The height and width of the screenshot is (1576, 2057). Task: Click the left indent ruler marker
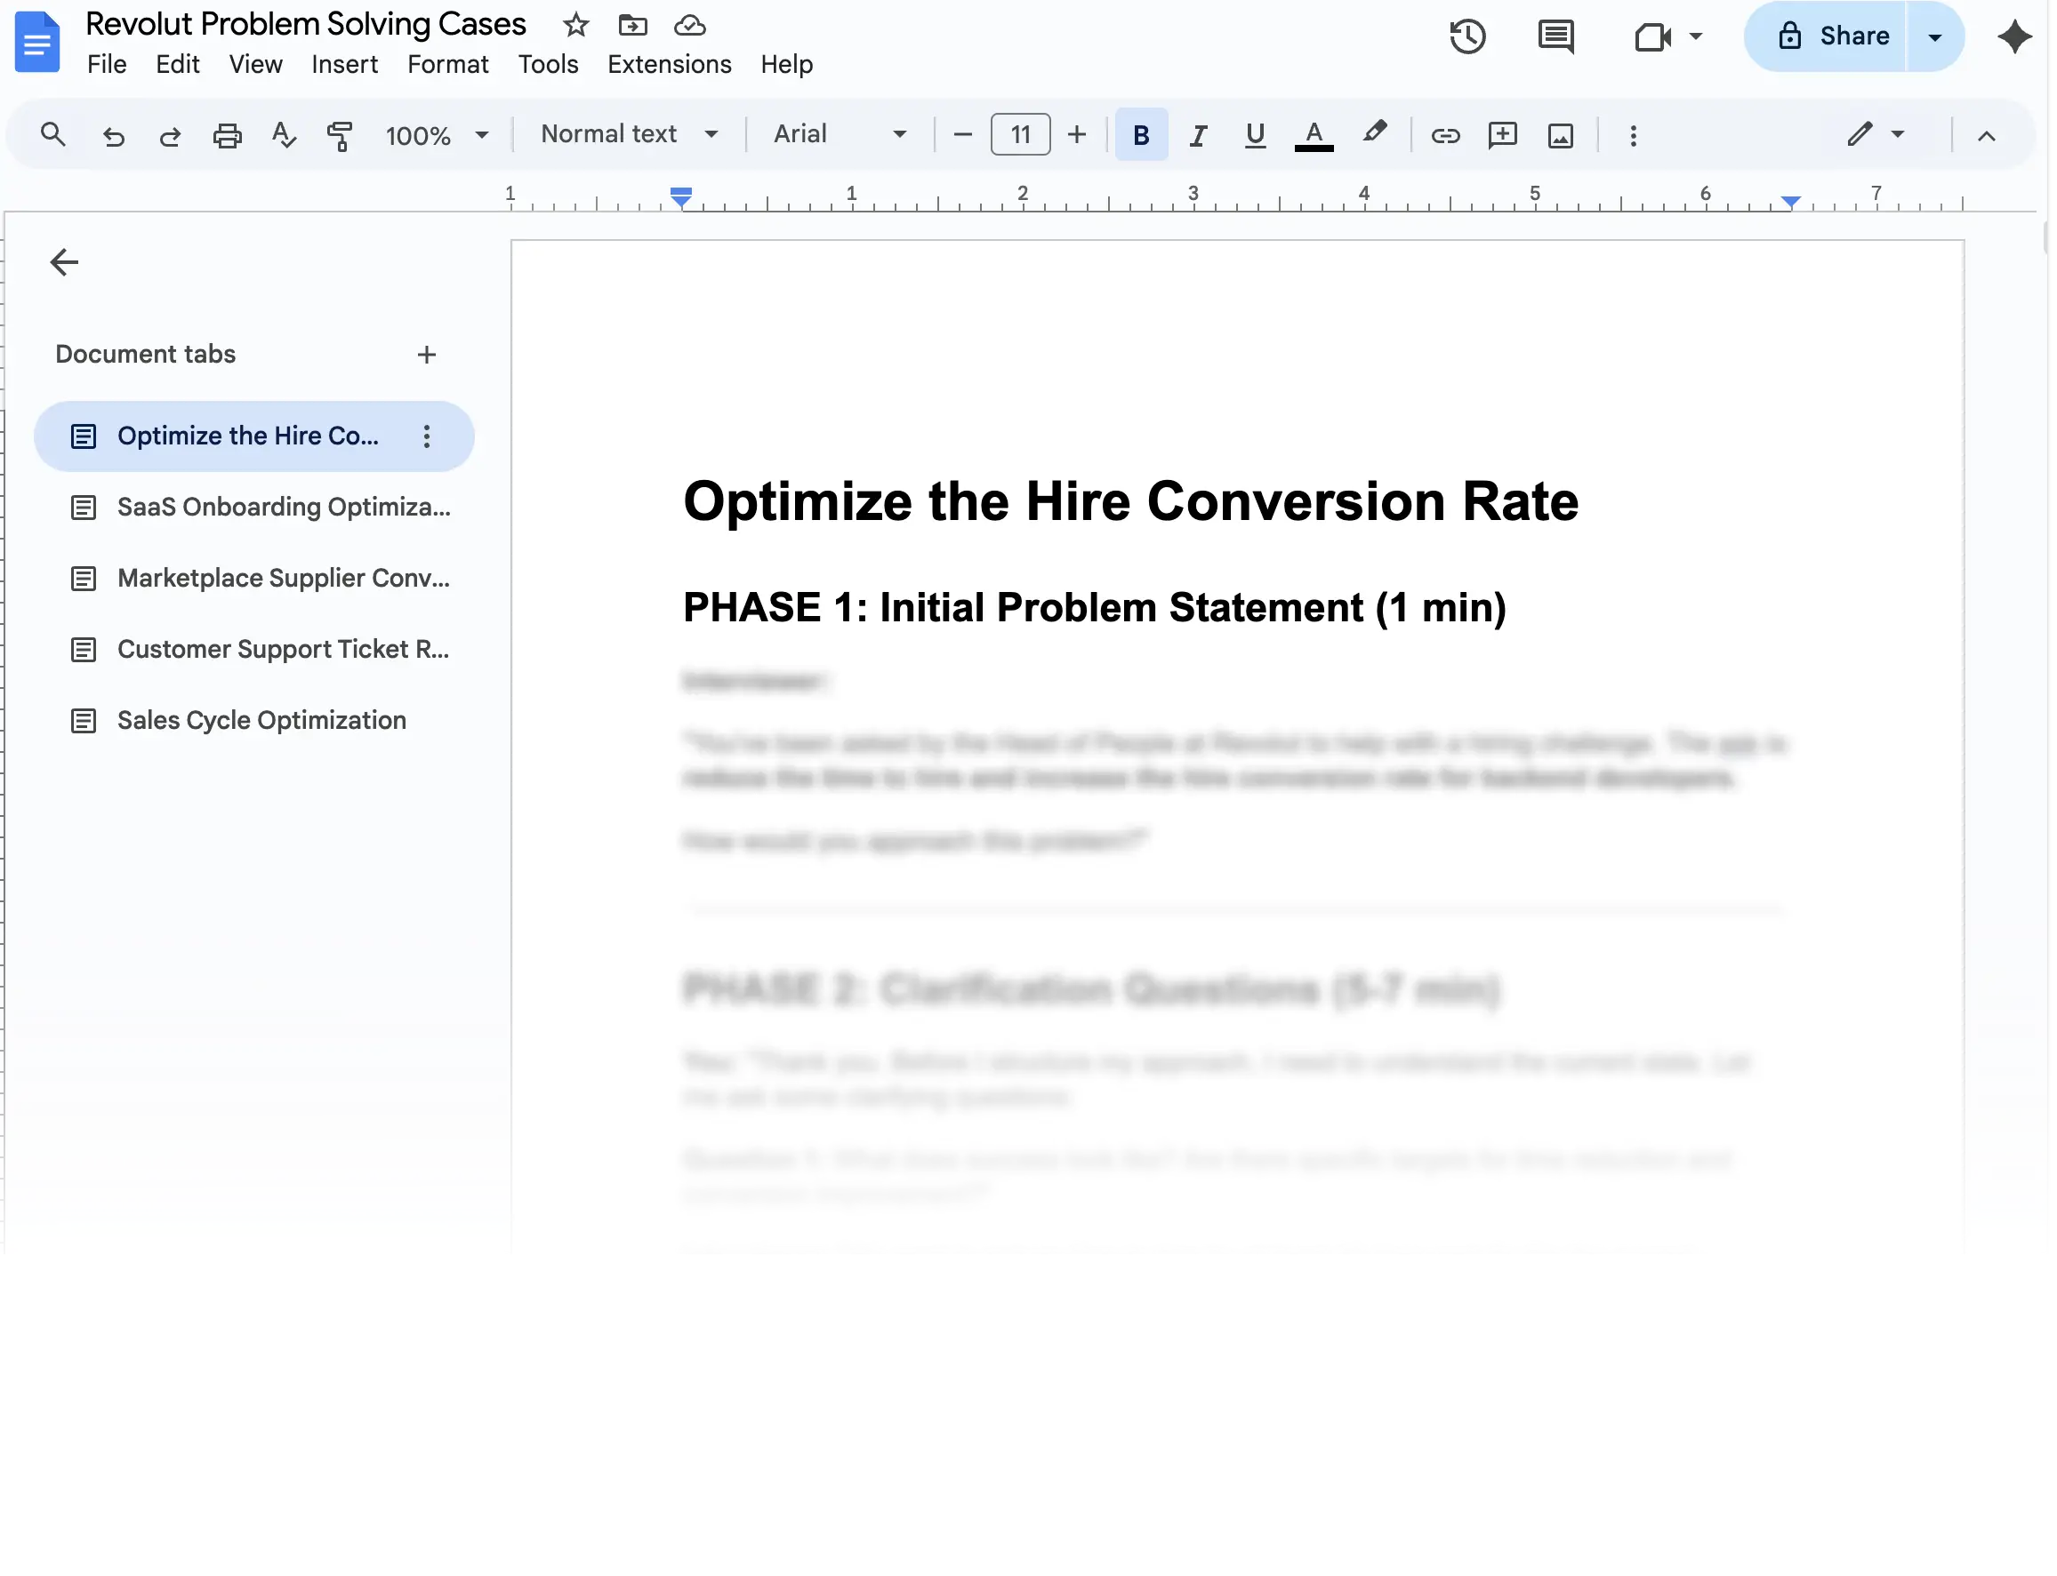click(681, 196)
